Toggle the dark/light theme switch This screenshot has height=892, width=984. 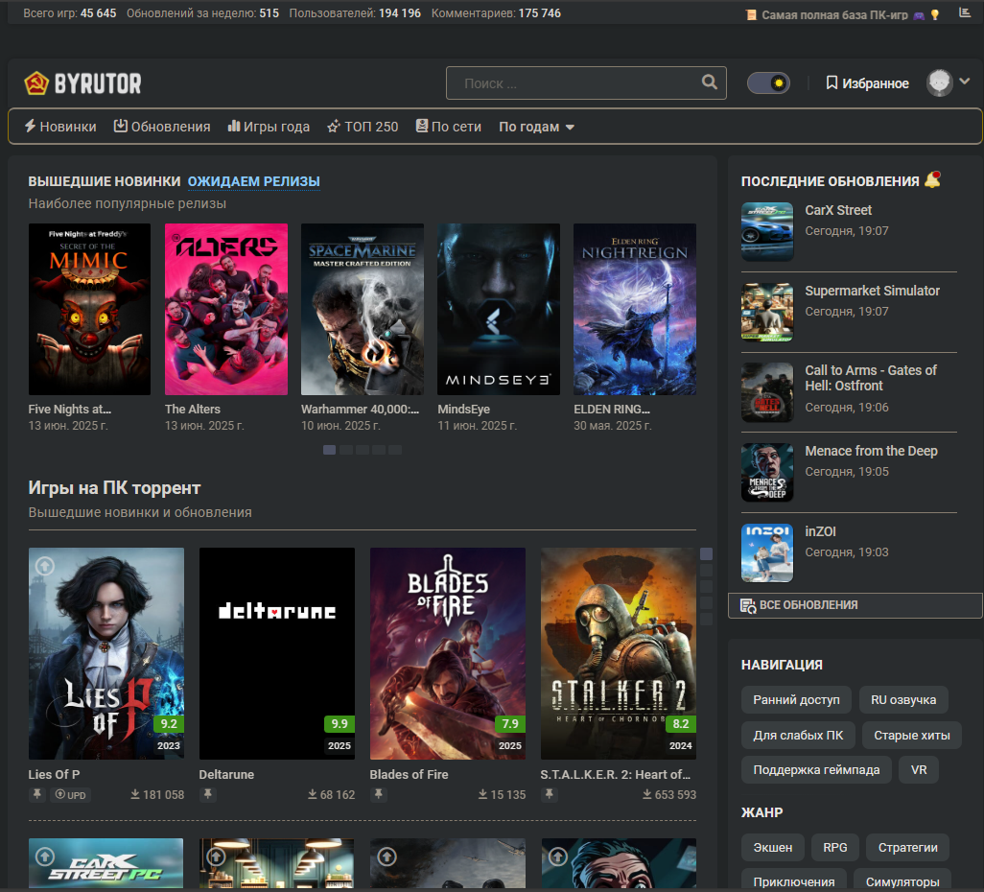coord(768,82)
